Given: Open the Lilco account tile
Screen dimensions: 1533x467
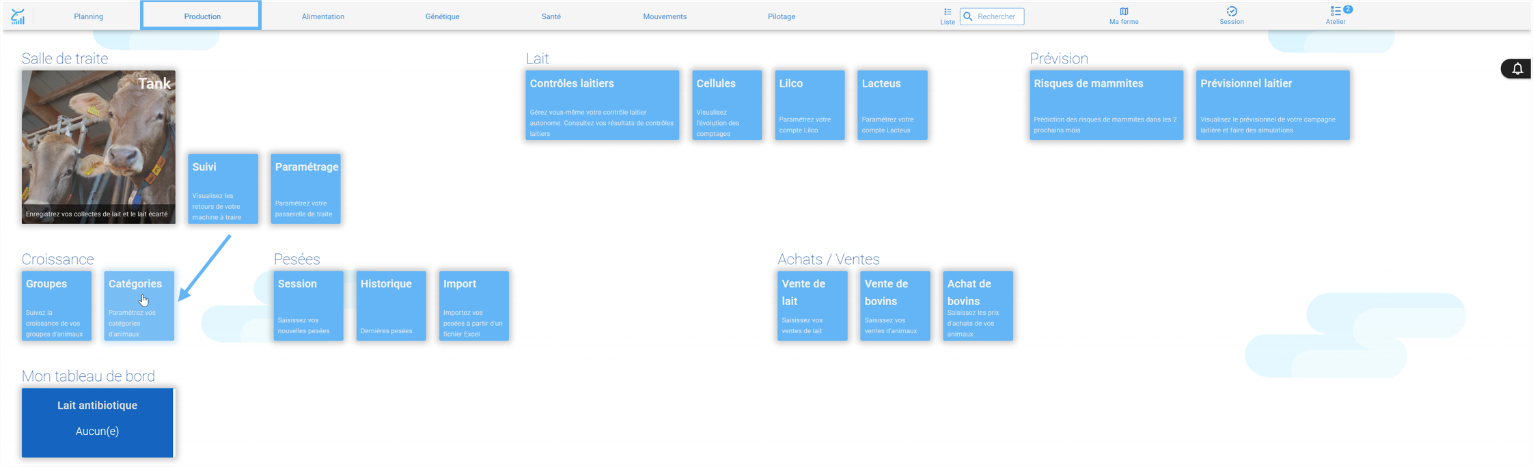Looking at the screenshot, I should pos(810,105).
